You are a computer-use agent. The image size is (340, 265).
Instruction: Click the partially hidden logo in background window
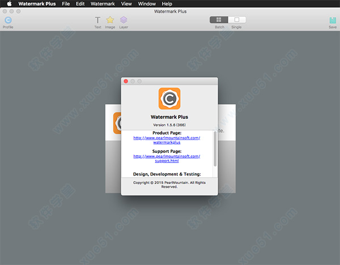pos(117,123)
